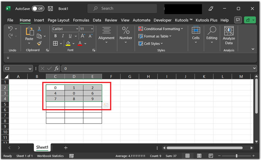Screen dimensions: 261x160
Task: Open the File menu
Action: (x=10, y=20)
